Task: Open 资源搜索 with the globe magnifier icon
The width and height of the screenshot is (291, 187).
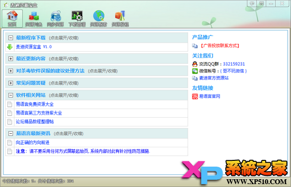Action: tap(99, 18)
